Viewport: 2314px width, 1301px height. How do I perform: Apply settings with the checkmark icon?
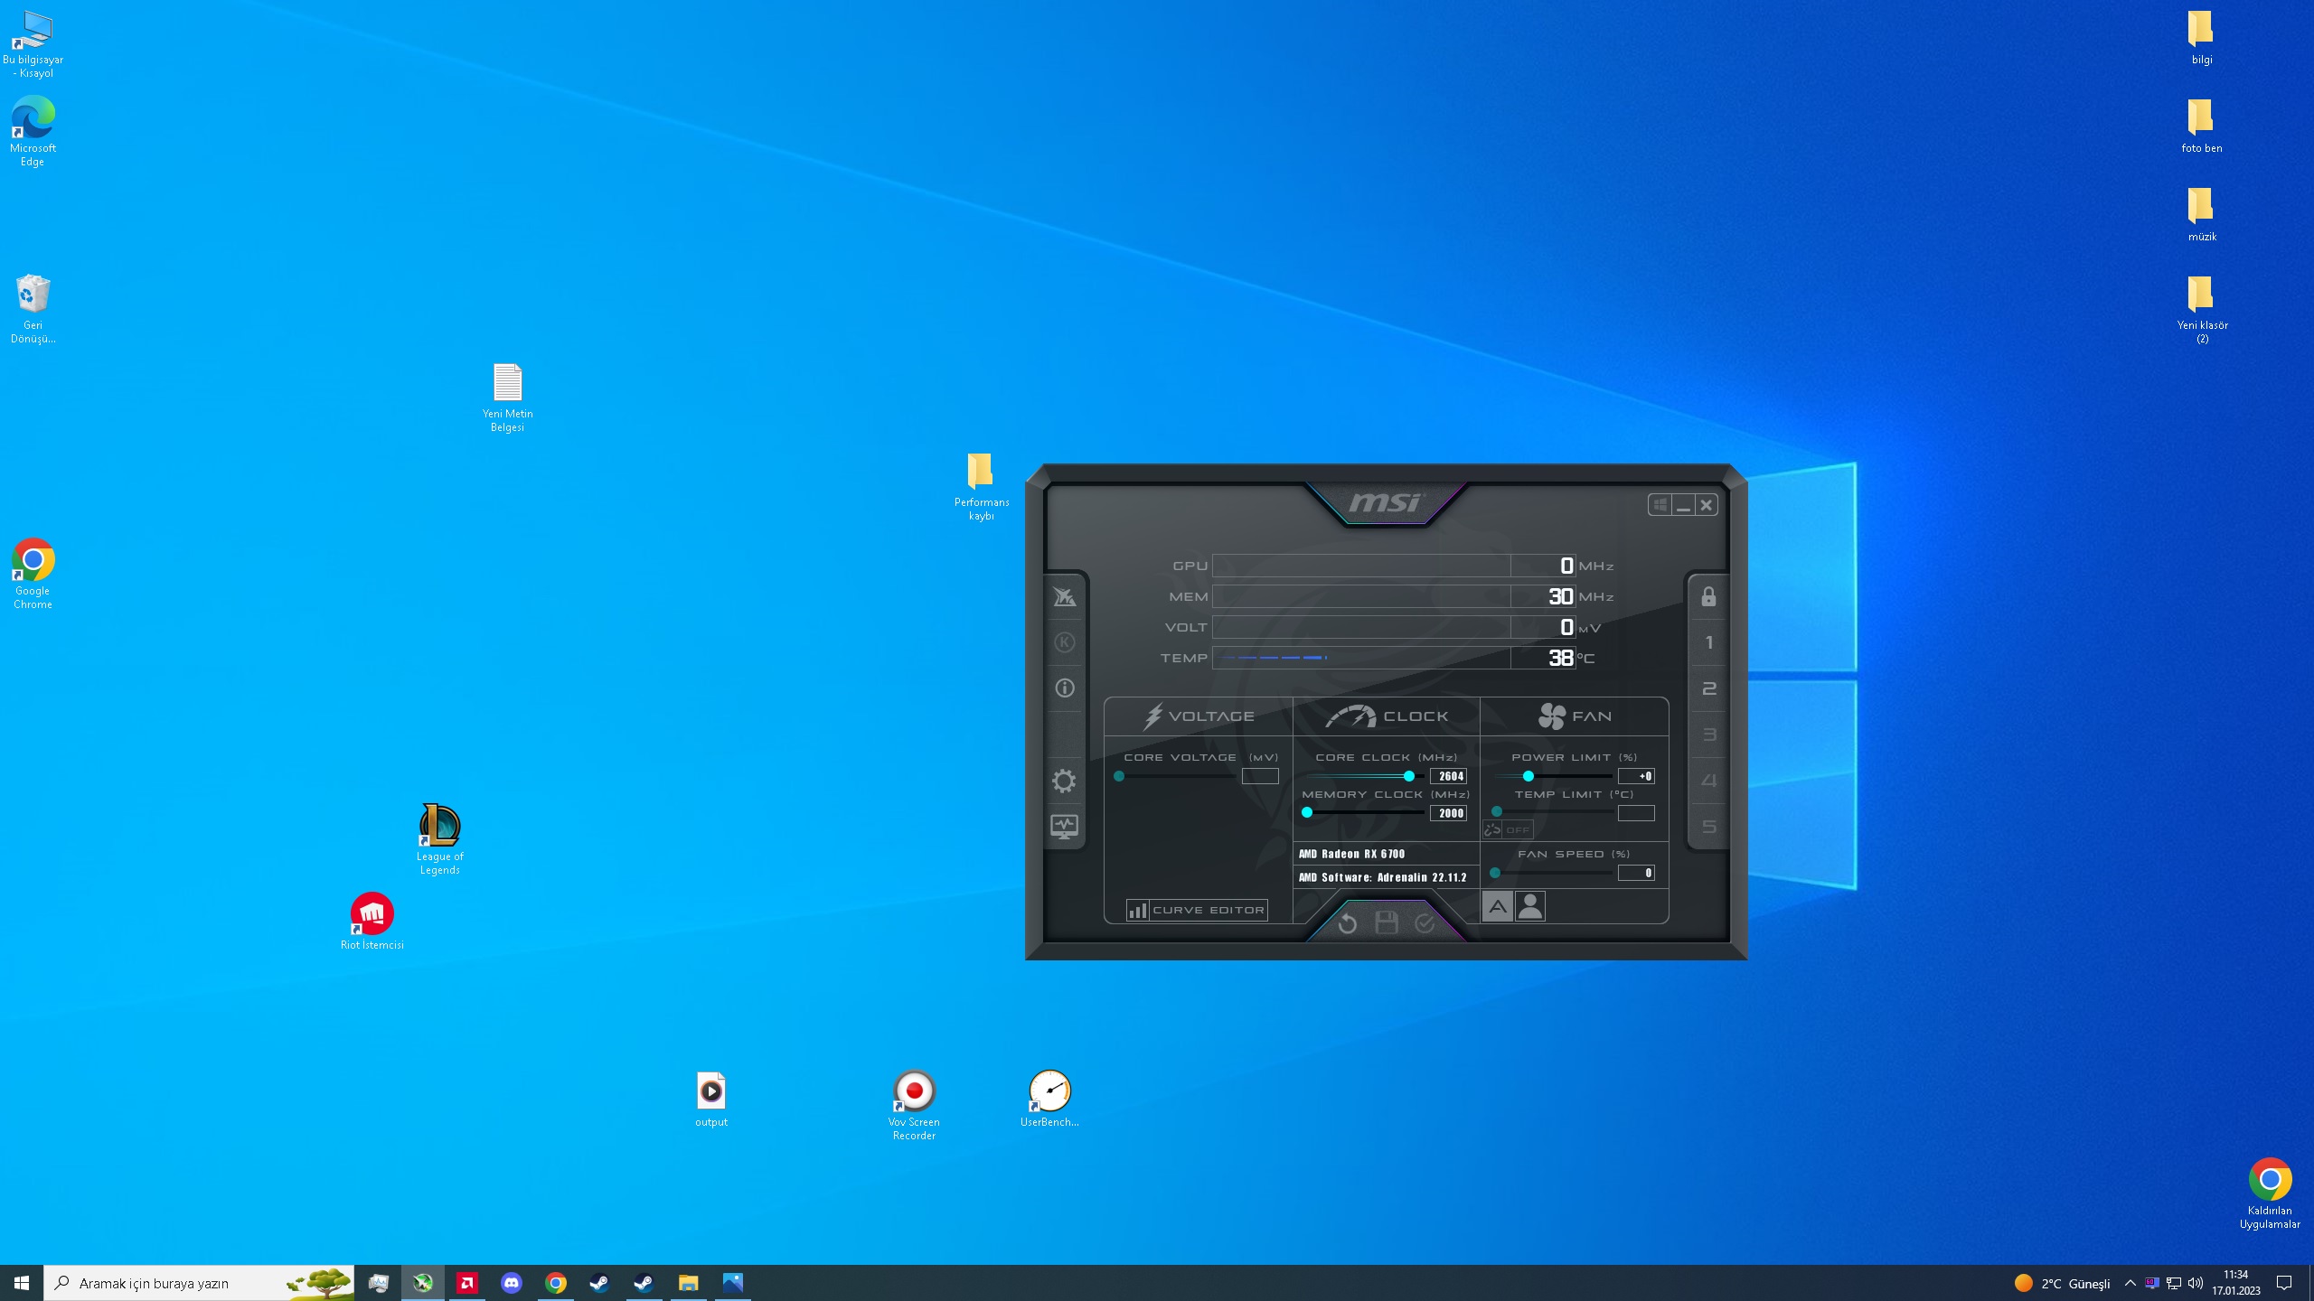click(x=1425, y=922)
